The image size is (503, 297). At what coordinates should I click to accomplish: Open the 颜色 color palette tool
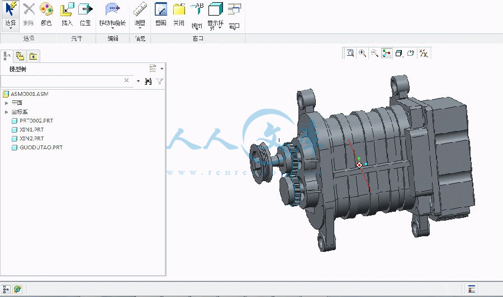46,9
